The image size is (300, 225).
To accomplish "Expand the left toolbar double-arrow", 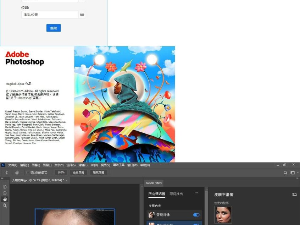I will pos(2,178).
